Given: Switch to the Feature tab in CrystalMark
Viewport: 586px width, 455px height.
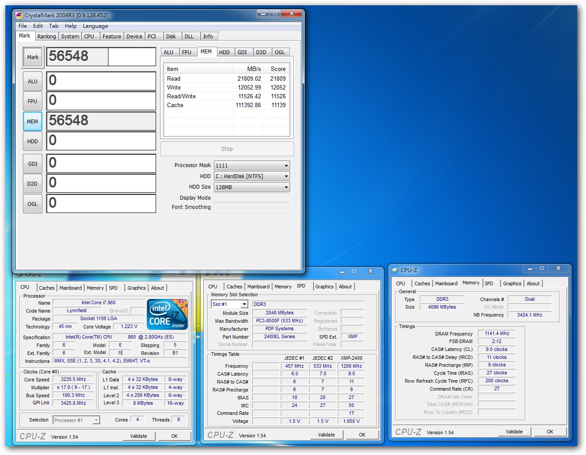Looking at the screenshot, I should [x=112, y=37].
